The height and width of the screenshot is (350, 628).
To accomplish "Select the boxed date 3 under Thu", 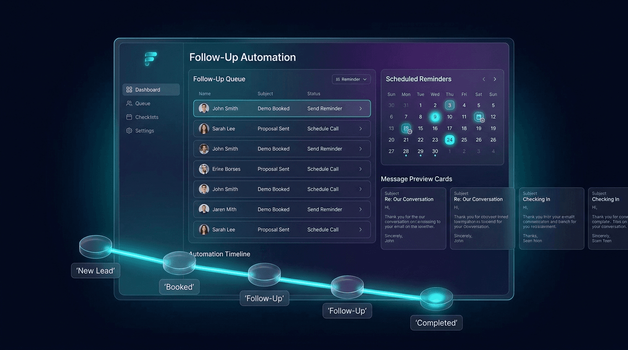I will click(450, 105).
